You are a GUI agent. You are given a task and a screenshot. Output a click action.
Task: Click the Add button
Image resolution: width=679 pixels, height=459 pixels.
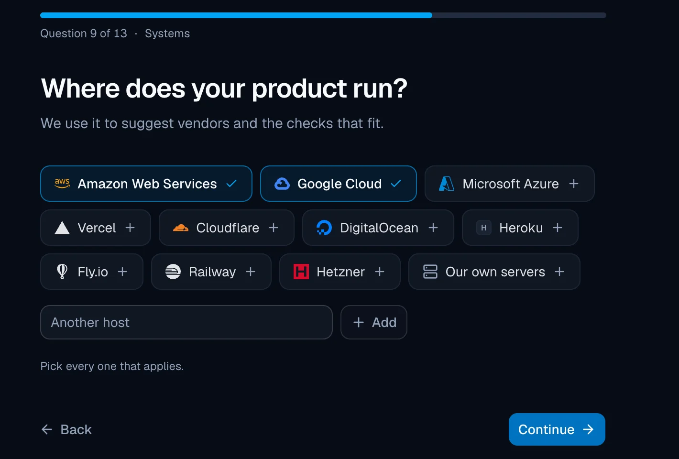click(x=374, y=322)
